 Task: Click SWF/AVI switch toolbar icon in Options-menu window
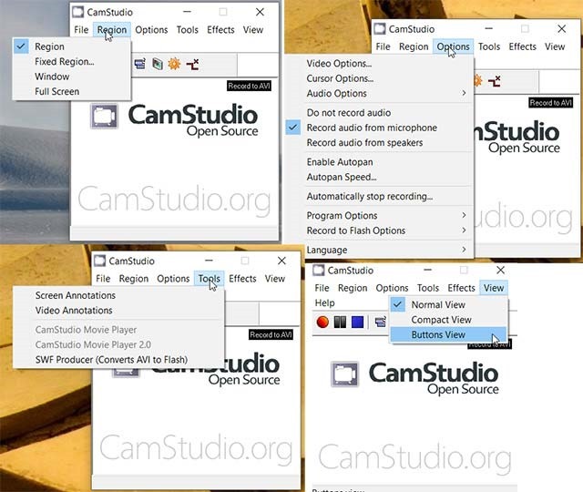(x=494, y=81)
